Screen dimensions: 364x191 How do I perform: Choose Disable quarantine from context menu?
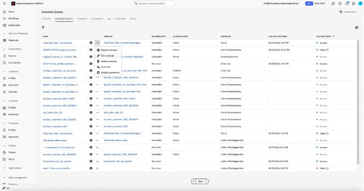[x=107, y=73]
